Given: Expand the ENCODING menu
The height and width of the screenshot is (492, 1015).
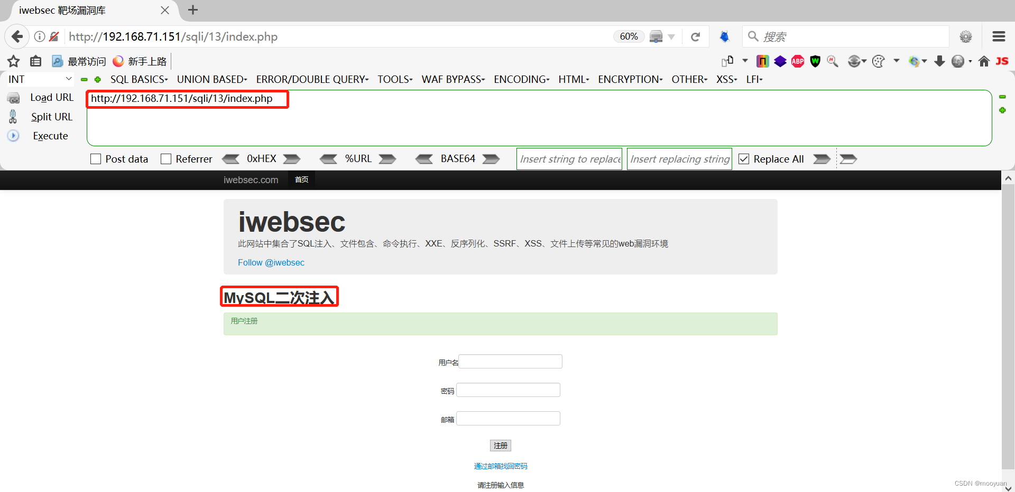Looking at the screenshot, I should pyautogui.click(x=522, y=79).
